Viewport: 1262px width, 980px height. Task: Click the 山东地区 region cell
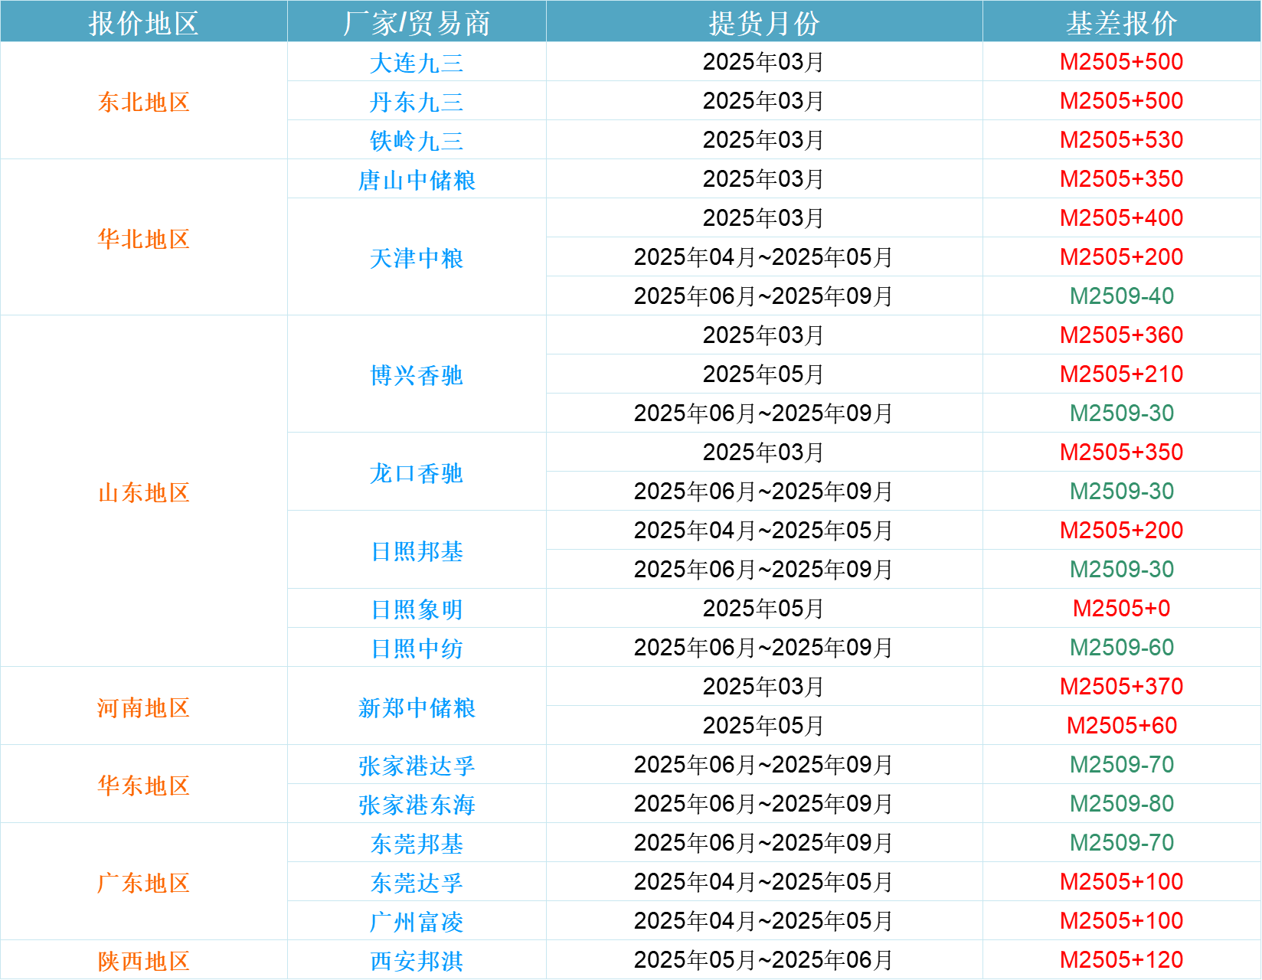click(x=143, y=492)
